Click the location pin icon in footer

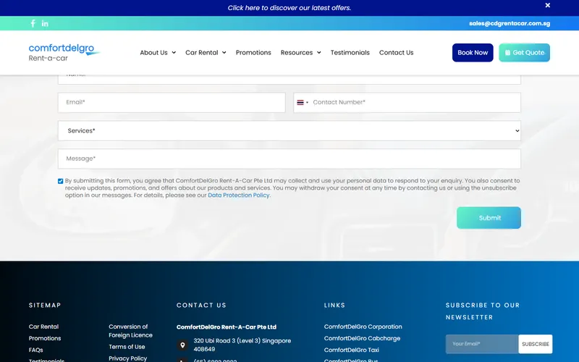182,345
